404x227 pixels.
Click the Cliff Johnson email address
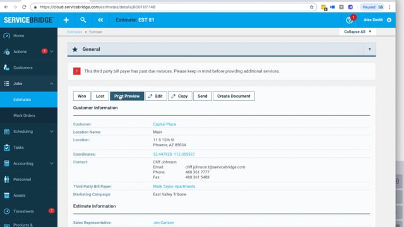(x=215, y=167)
